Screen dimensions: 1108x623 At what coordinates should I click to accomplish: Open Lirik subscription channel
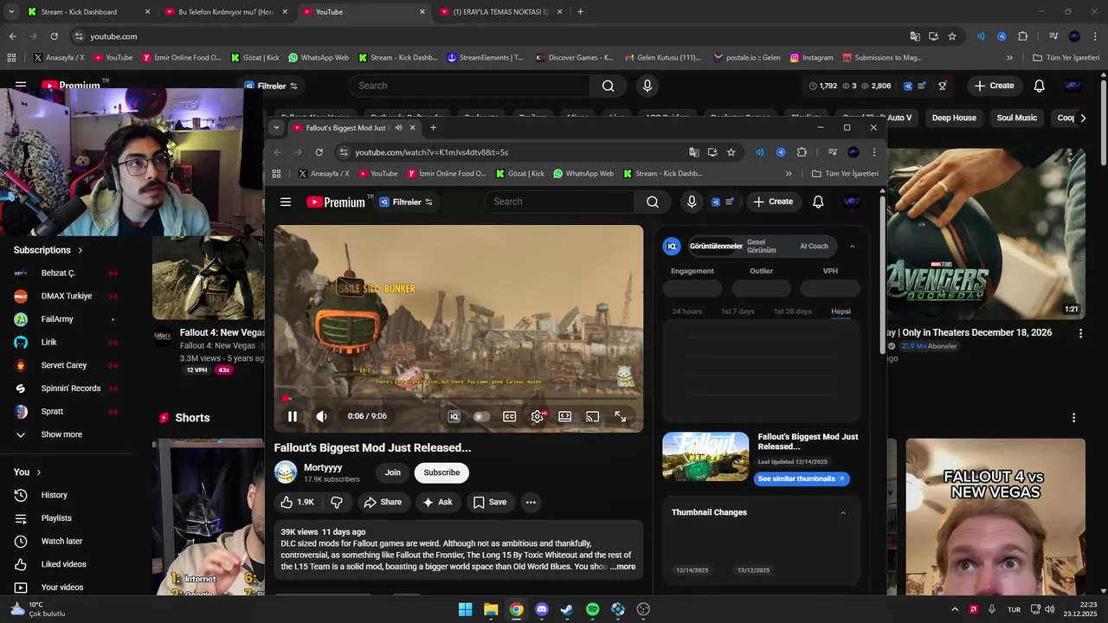(48, 342)
